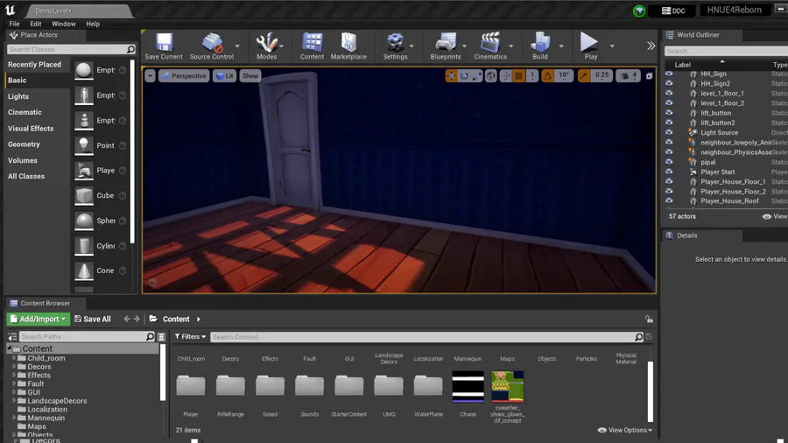Open the Help menu
The image size is (788, 443).
tap(93, 24)
